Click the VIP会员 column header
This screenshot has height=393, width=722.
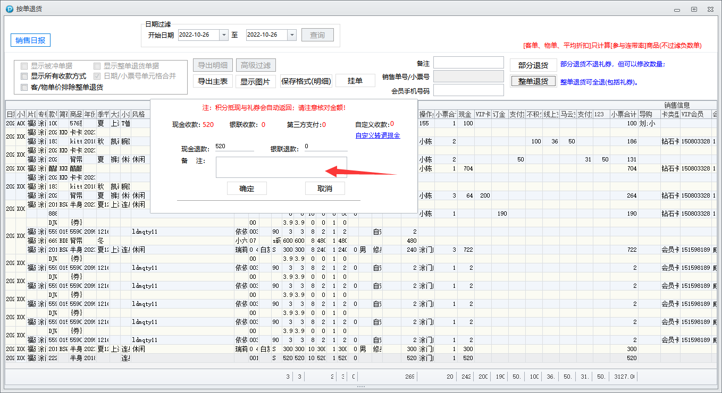(695, 114)
